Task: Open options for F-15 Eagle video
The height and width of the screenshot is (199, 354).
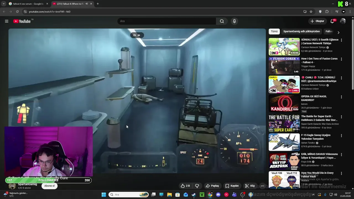Action: pos(341,136)
